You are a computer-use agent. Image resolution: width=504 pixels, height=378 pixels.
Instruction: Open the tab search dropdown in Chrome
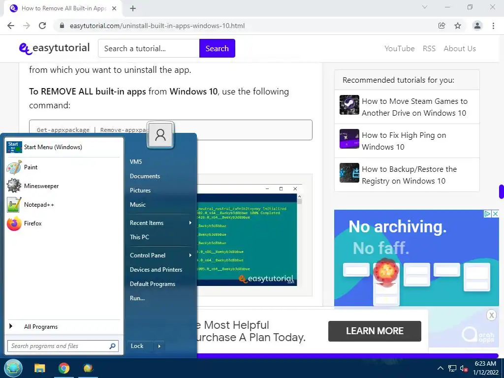point(425,7)
